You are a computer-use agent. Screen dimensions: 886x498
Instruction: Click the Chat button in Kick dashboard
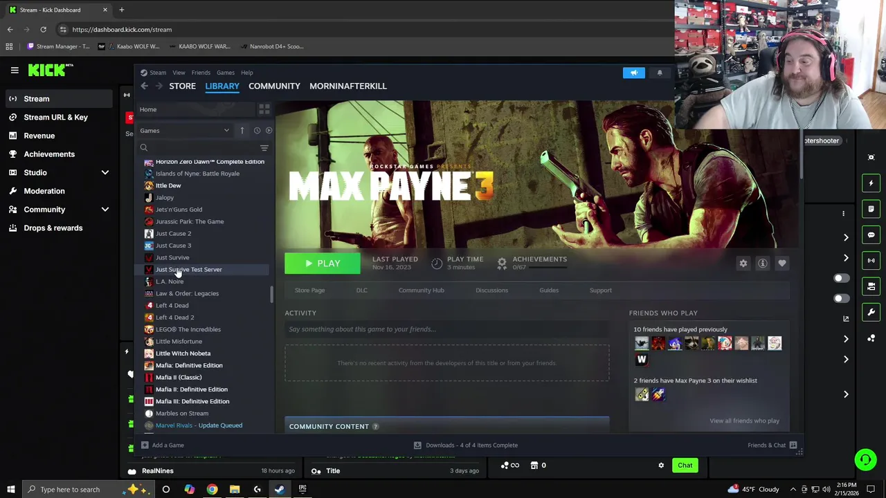tap(685, 465)
